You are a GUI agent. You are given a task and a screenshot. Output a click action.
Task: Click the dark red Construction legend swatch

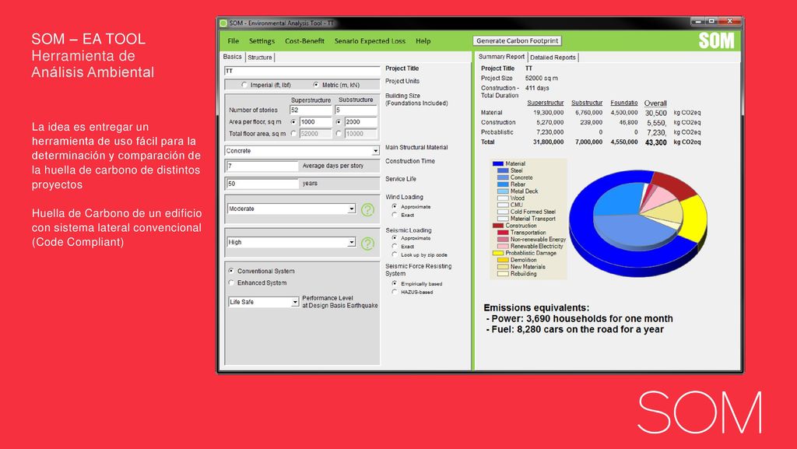[x=497, y=226]
